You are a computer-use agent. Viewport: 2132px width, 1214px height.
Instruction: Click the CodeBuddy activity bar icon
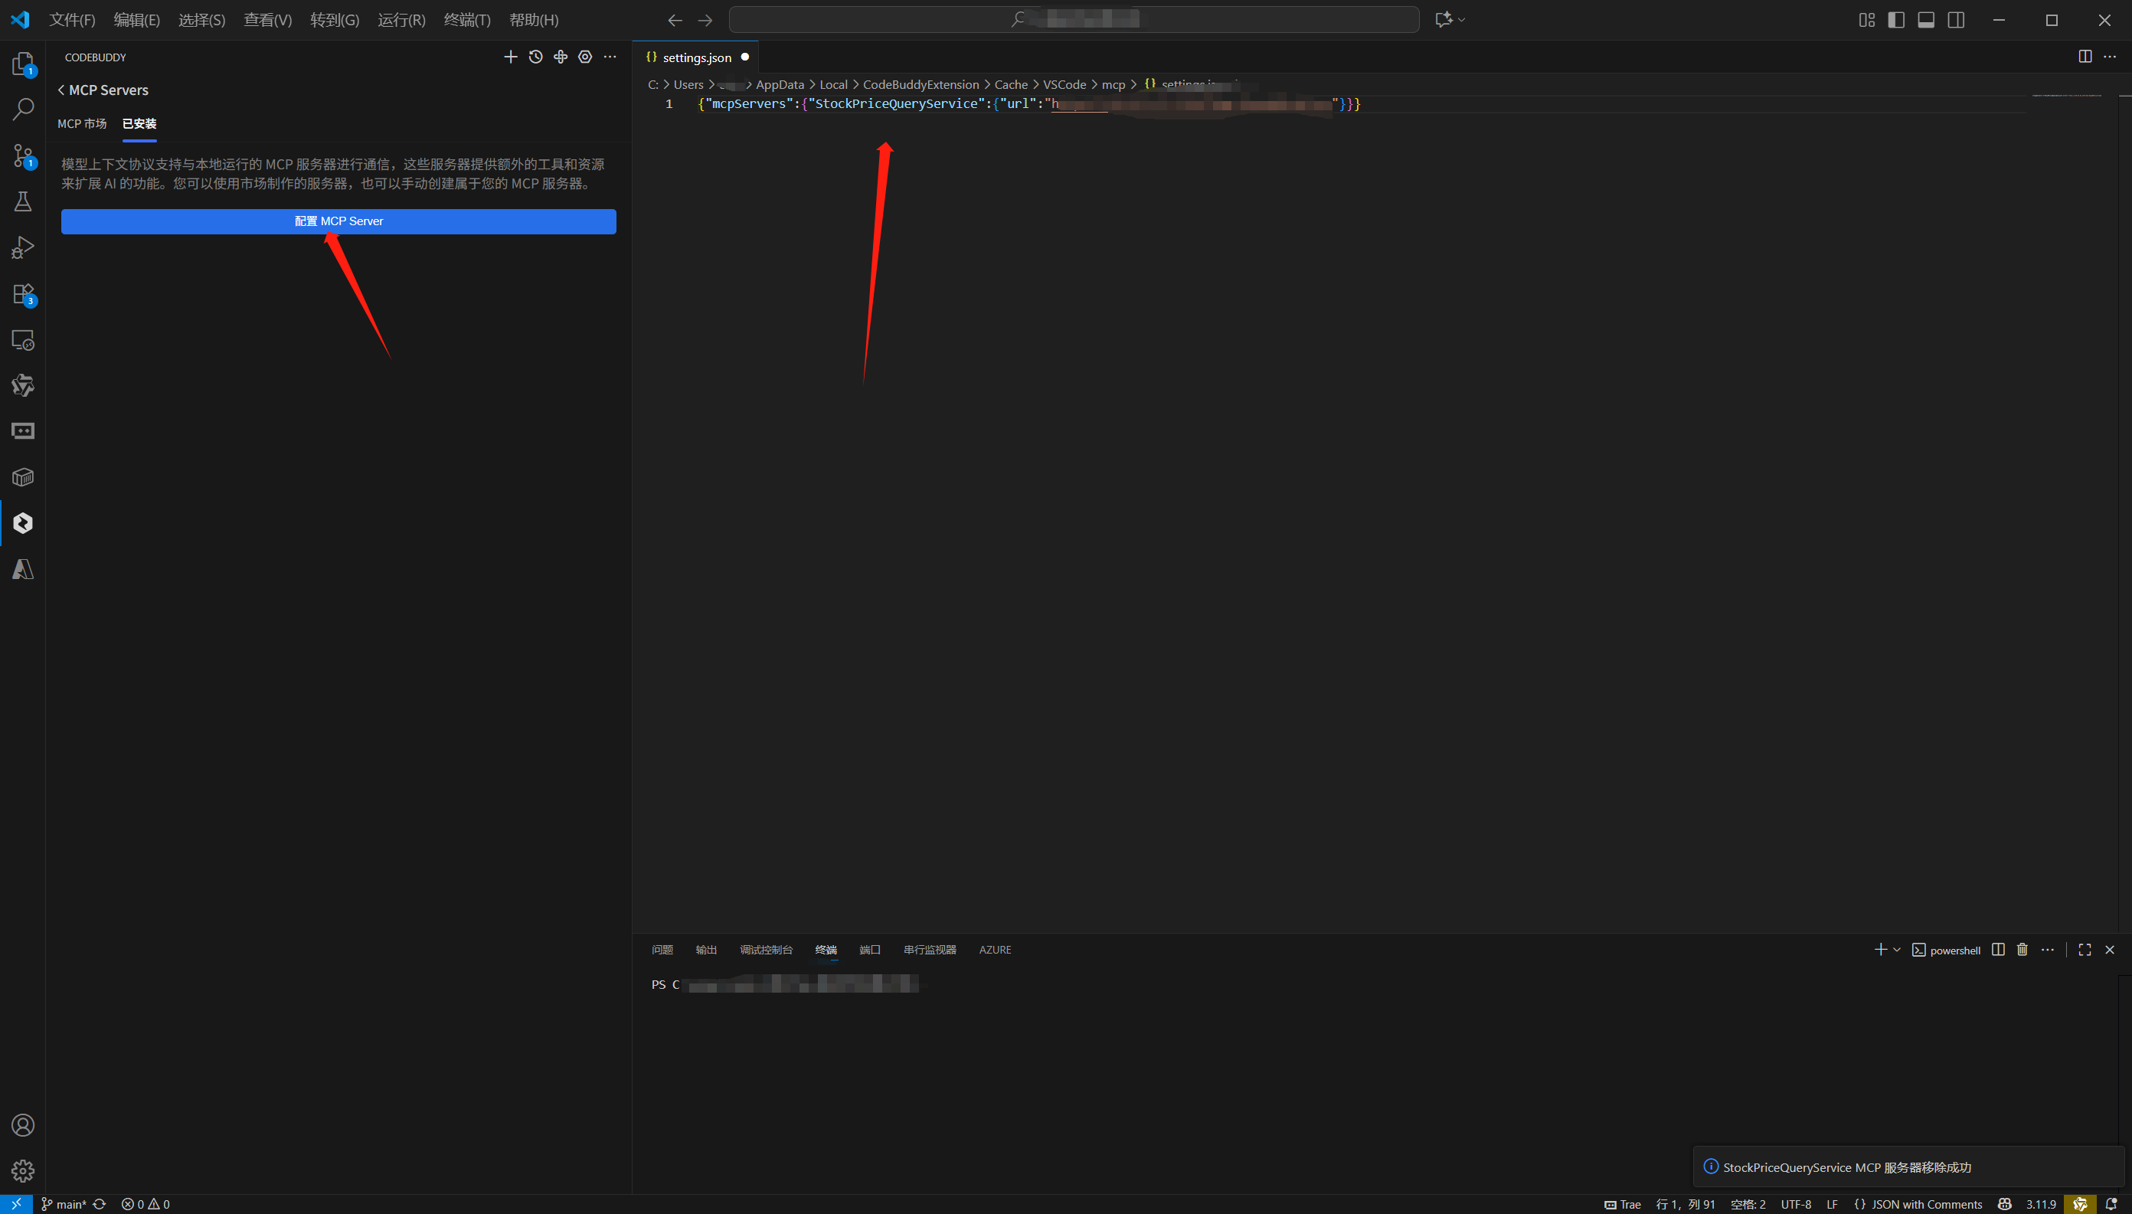tap(22, 523)
